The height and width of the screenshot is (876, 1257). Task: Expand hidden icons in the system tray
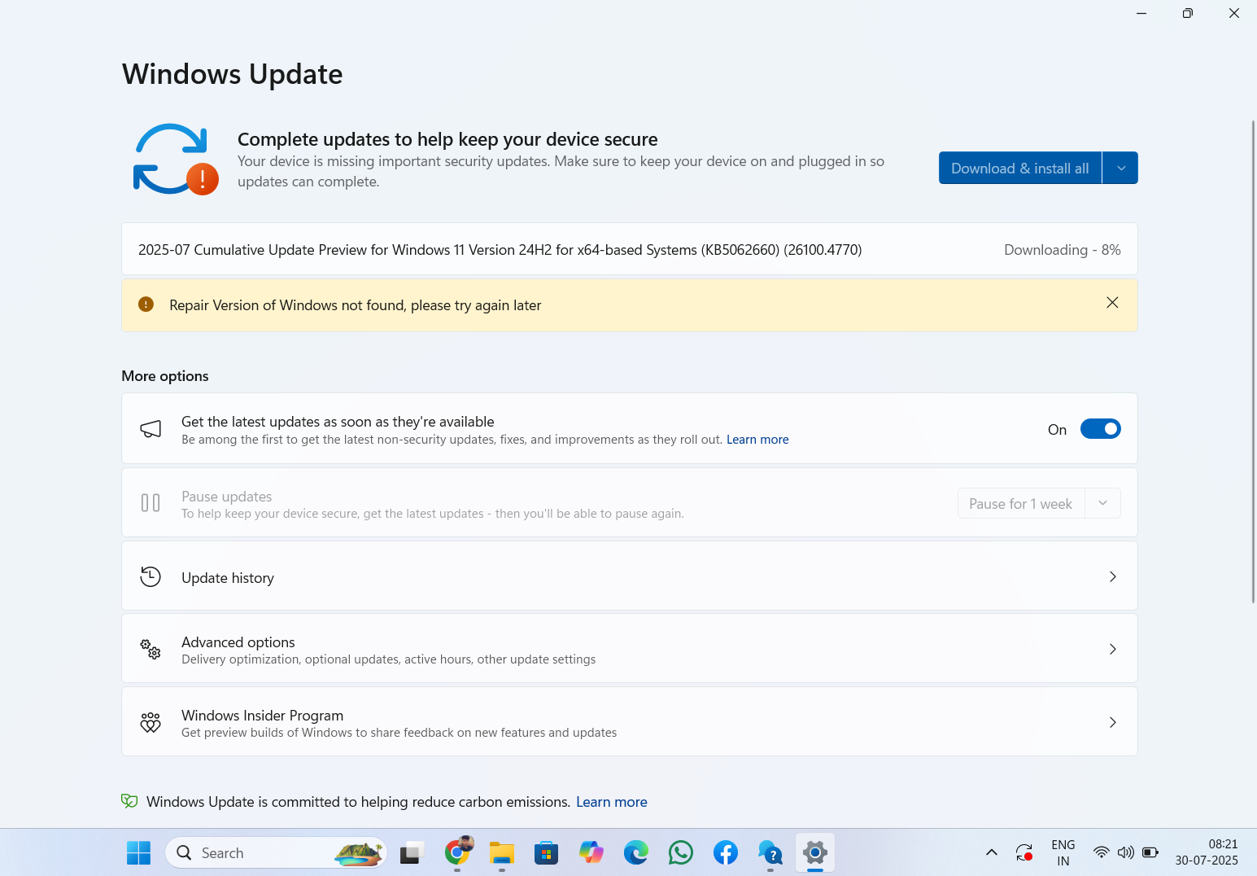(991, 852)
